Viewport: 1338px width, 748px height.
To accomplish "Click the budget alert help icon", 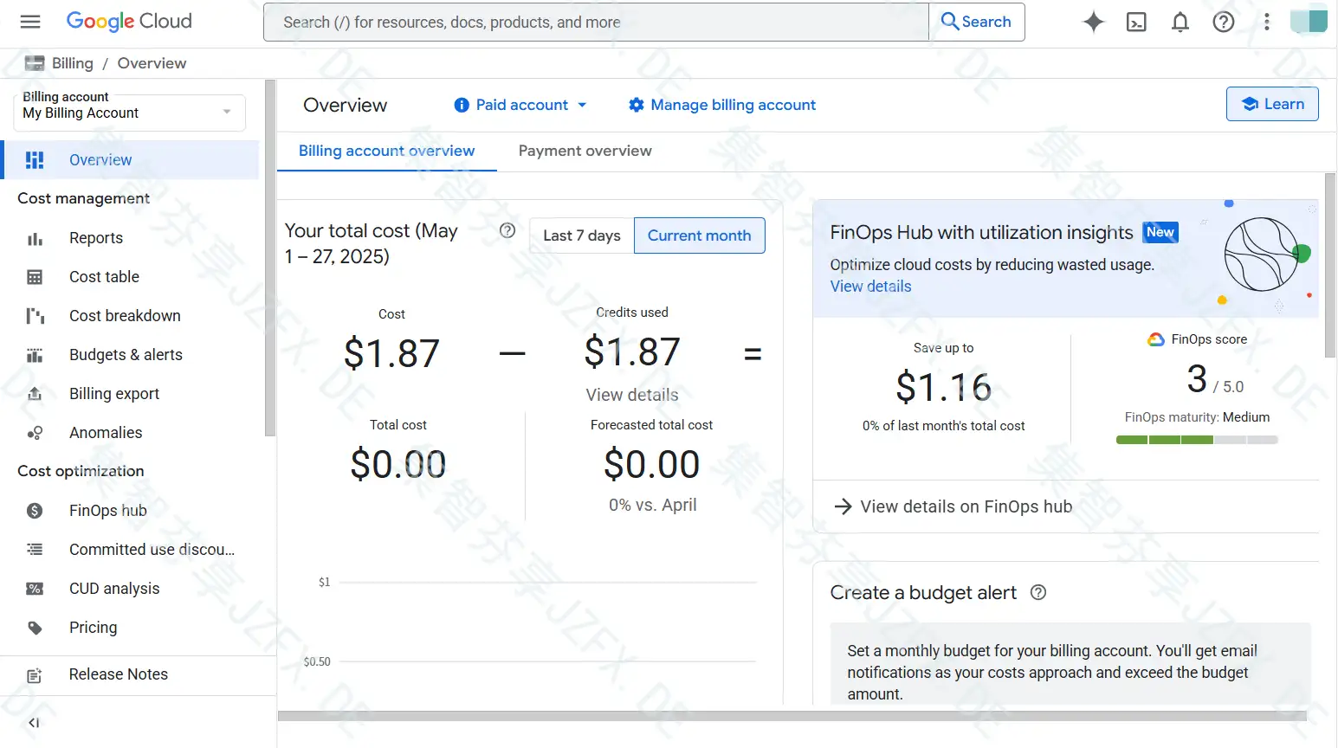I will pyautogui.click(x=1038, y=592).
